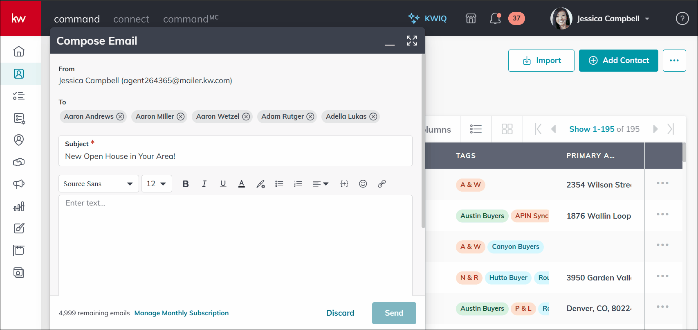This screenshot has height=330, width=698.
Task: Open the handshake Opportunities sidebar icon
Action: point(19,162)
